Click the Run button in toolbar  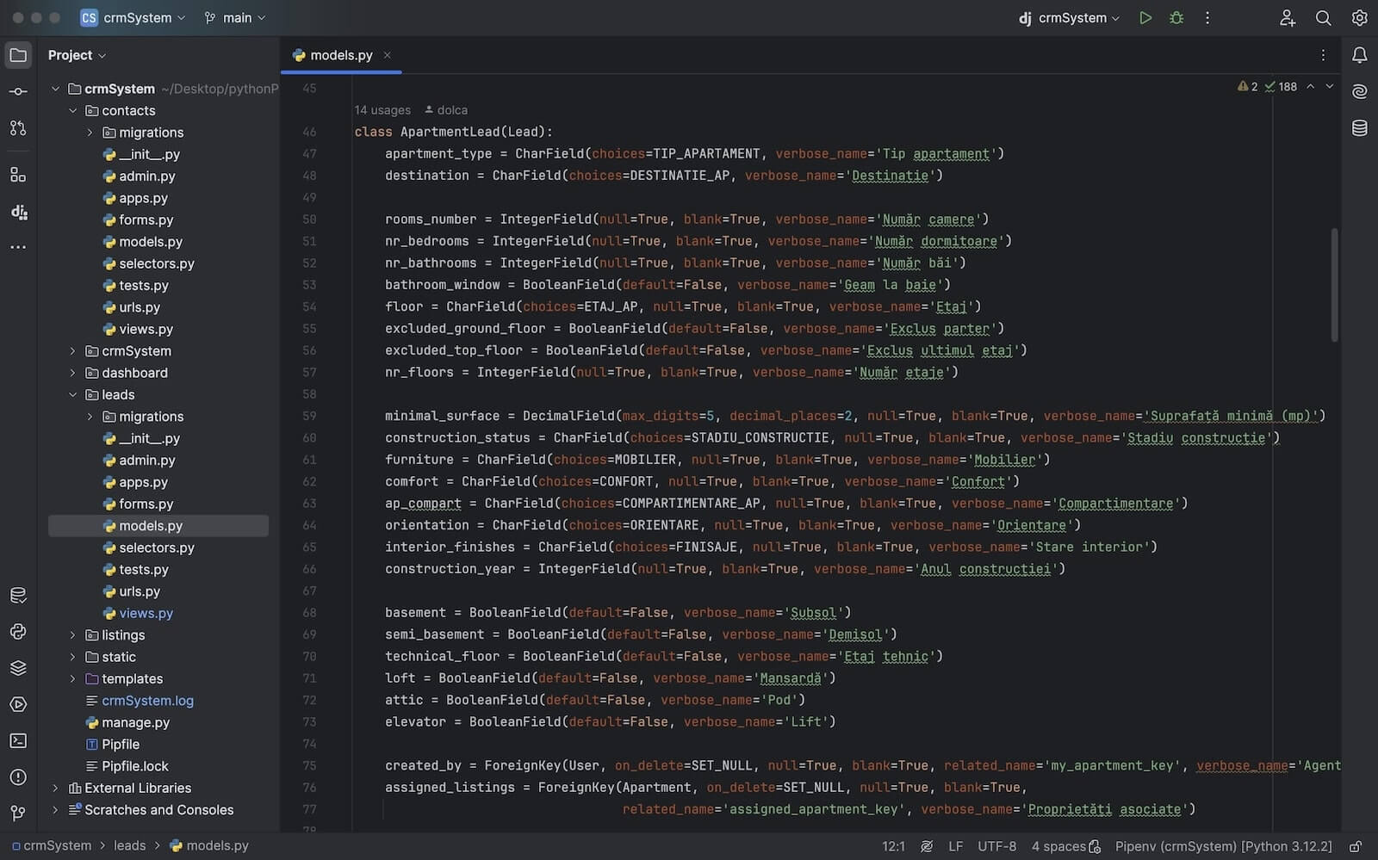(x=1145, y=18)
